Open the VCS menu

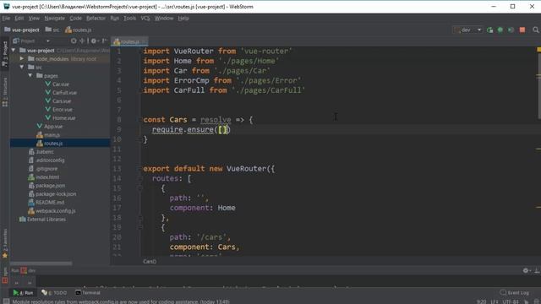(145, 19)
